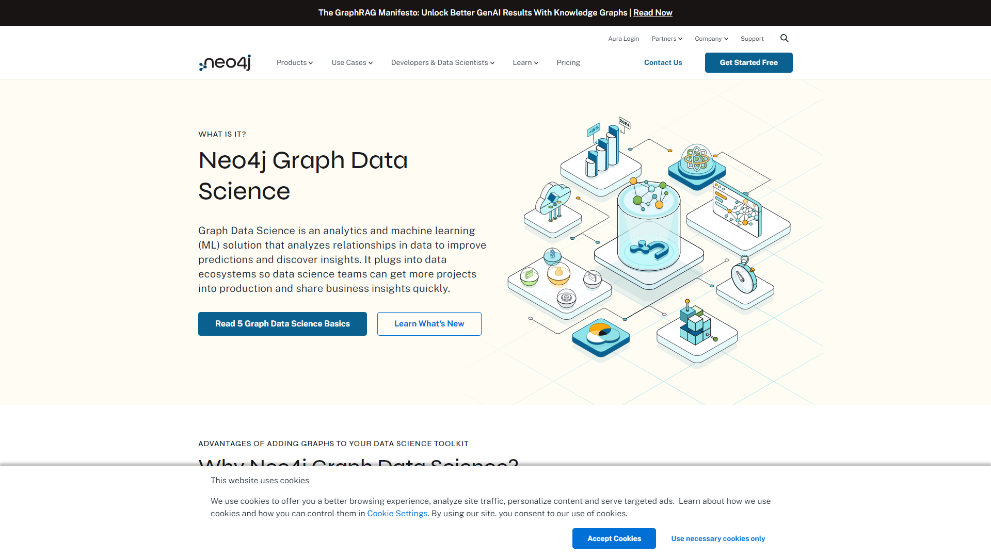Screen dimensions: 991x557
Task: Open the Products dropdown menu
Action: coord(294,62)
